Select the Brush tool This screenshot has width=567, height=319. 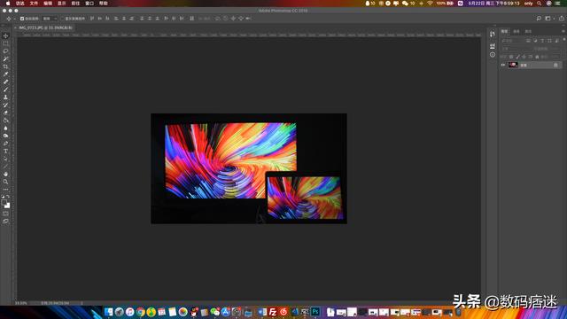coord(5,89)
